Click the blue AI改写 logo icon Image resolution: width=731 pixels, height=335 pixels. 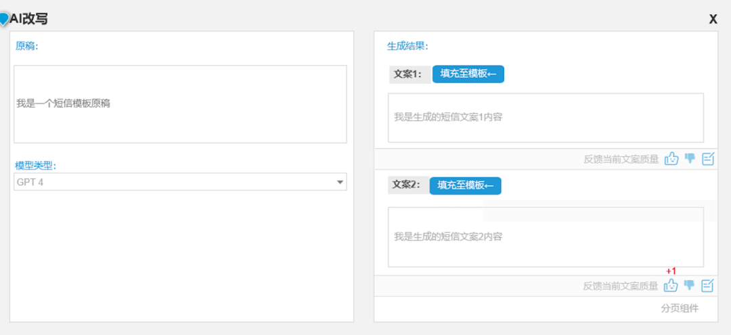point(4,19)
